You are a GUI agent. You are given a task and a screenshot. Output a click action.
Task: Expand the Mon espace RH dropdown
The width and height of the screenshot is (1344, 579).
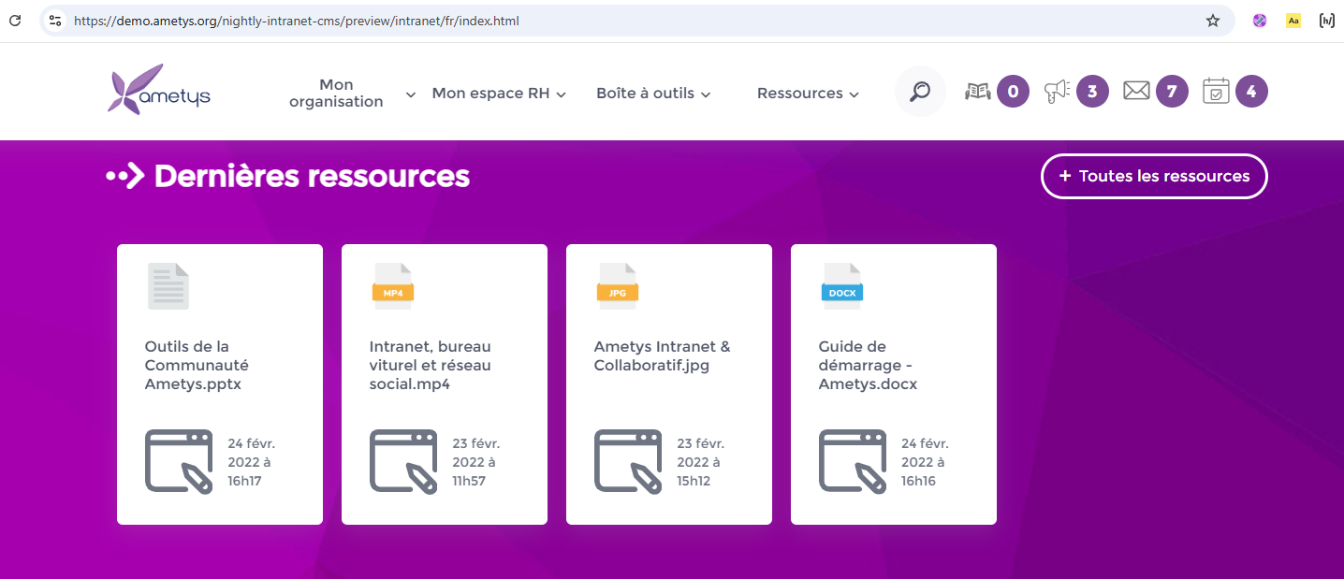pyautogui.click(x=499, y=94)
